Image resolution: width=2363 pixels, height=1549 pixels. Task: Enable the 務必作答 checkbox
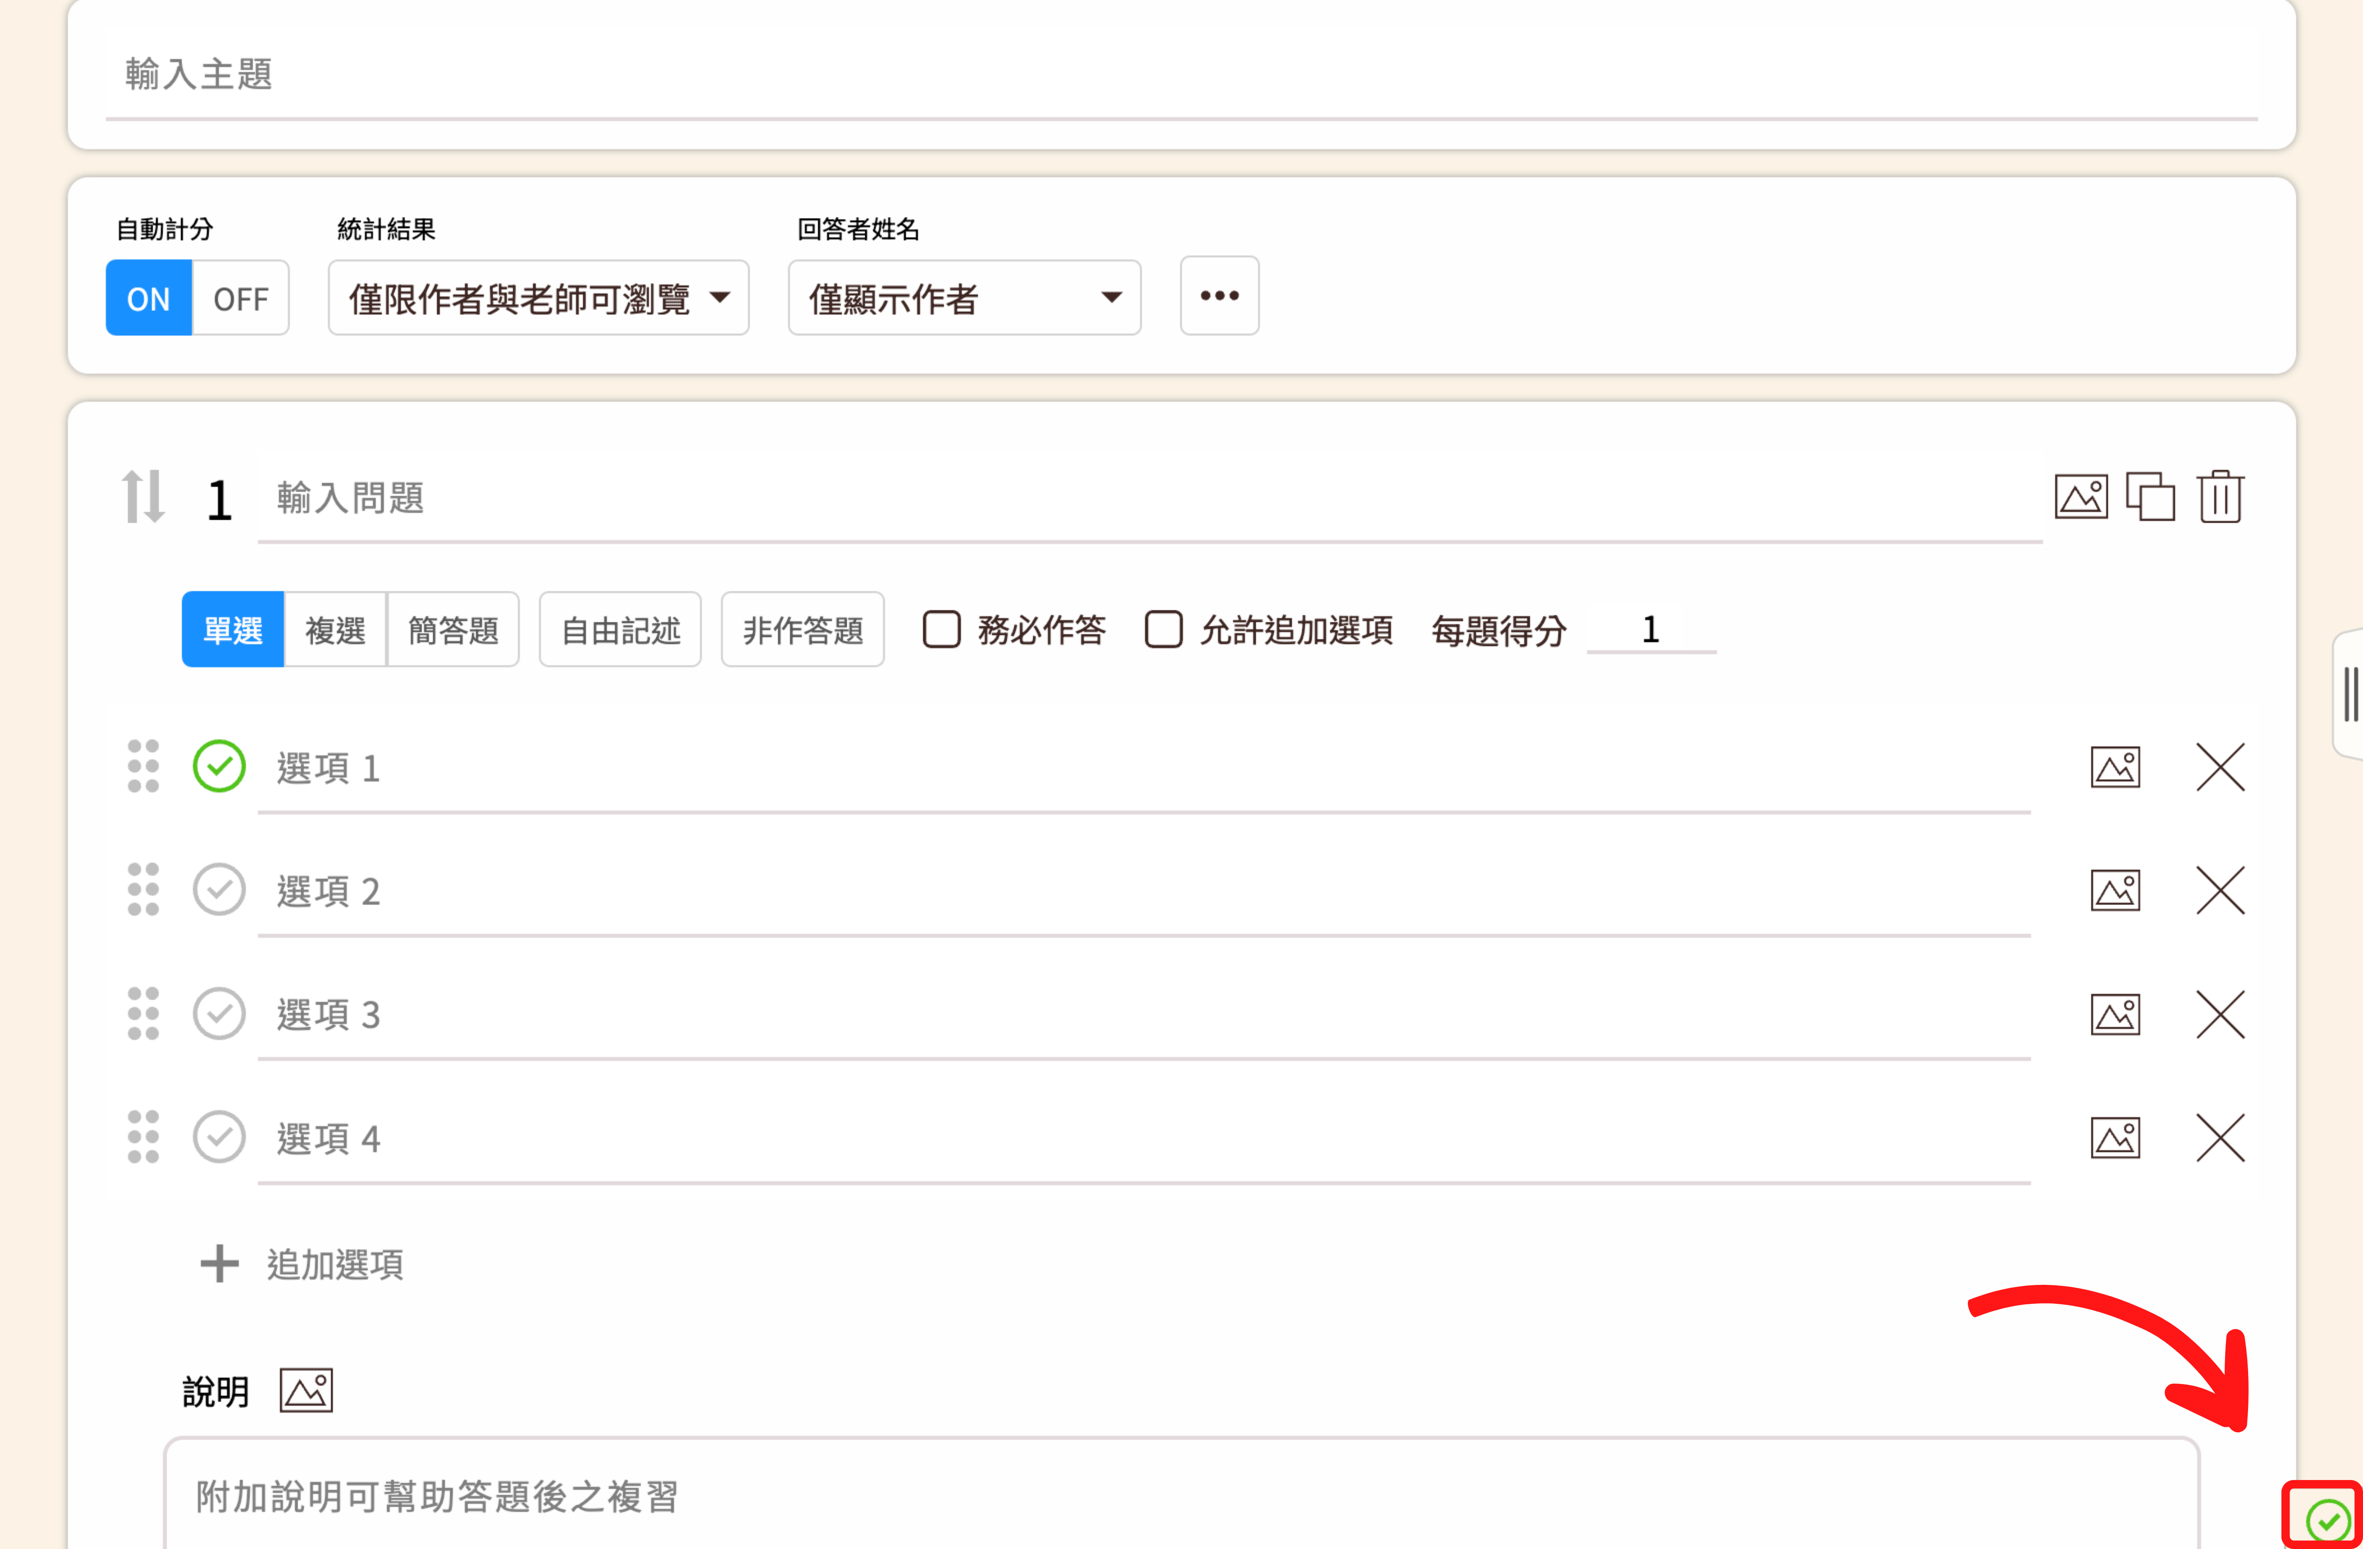941,630
